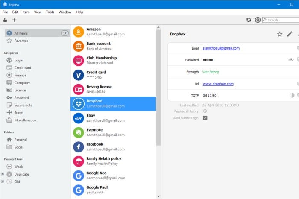Open the Window menu
The width and height of the screenshot is (299, 199).
pyautogui.click(x=65, y=12)
